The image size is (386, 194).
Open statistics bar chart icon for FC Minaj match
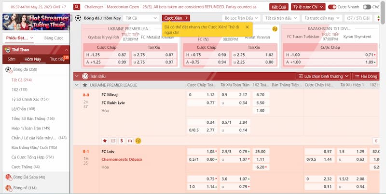point(130,141)
